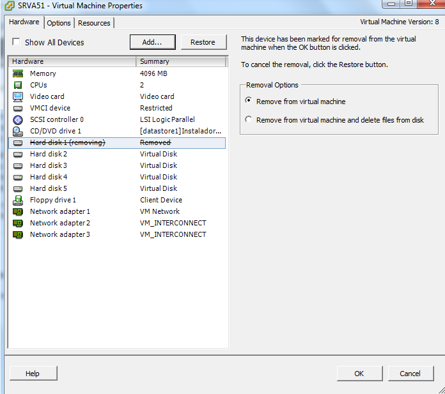This screenshot has width=445, height=394.
Task: Sort by the Summary column header
Action: [x=181, y=61]
